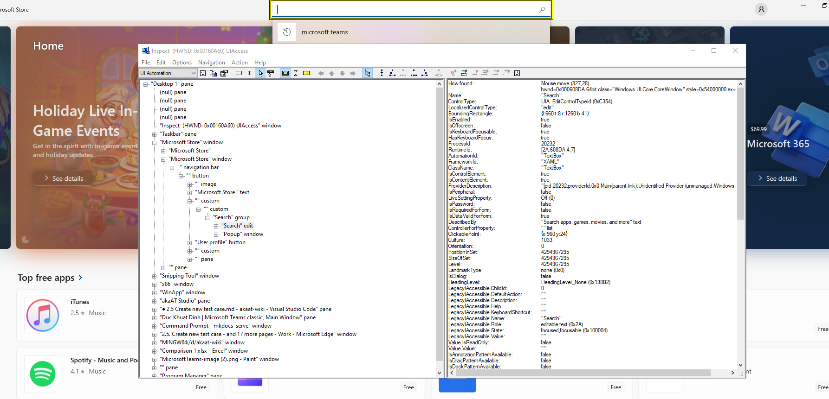Viewport: 829px width, 399px height.
Task: Select the "MINGW64:/d/akaat-wiki" window row
Action: (202, 342)
